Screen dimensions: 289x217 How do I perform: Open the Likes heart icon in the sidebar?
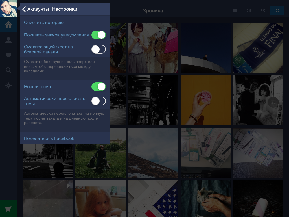(8, 55)
